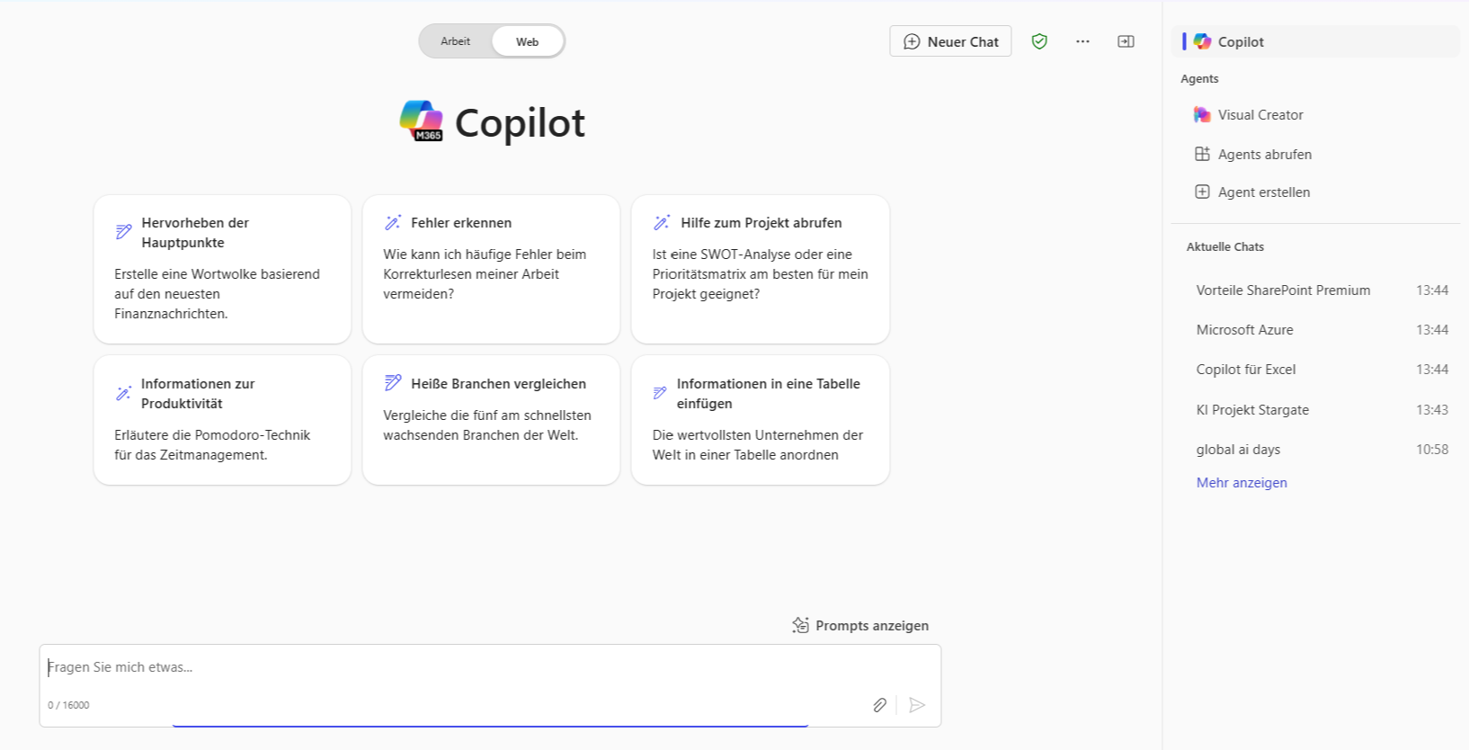
Task: Switch toggle to Web mode
Action: click(527, 41)
